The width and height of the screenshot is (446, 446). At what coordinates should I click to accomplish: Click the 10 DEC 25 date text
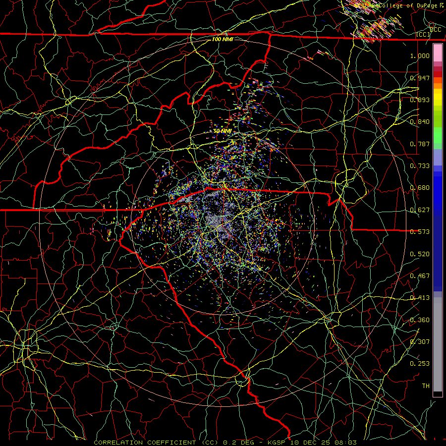coord(310,443)
